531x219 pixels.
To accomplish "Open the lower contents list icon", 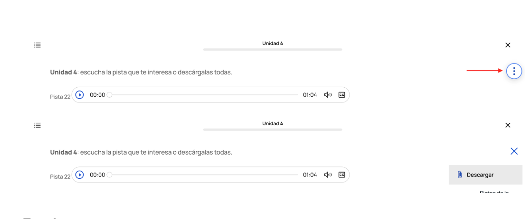I will coord(38,125).
